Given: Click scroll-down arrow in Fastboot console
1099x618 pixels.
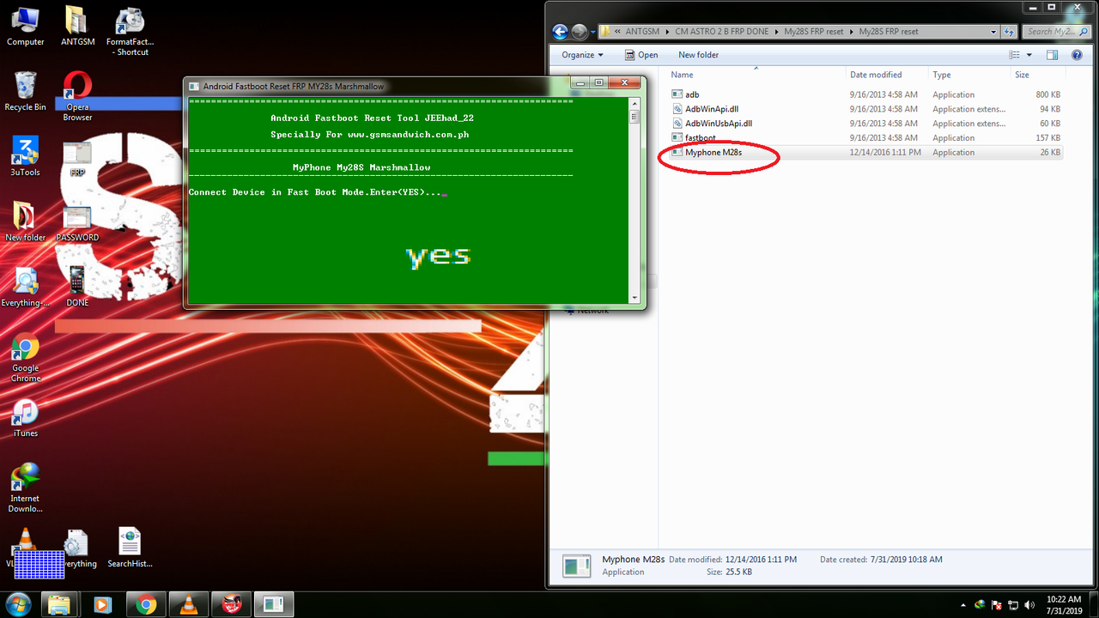Looking at the screenshot, I should (635, 297).
